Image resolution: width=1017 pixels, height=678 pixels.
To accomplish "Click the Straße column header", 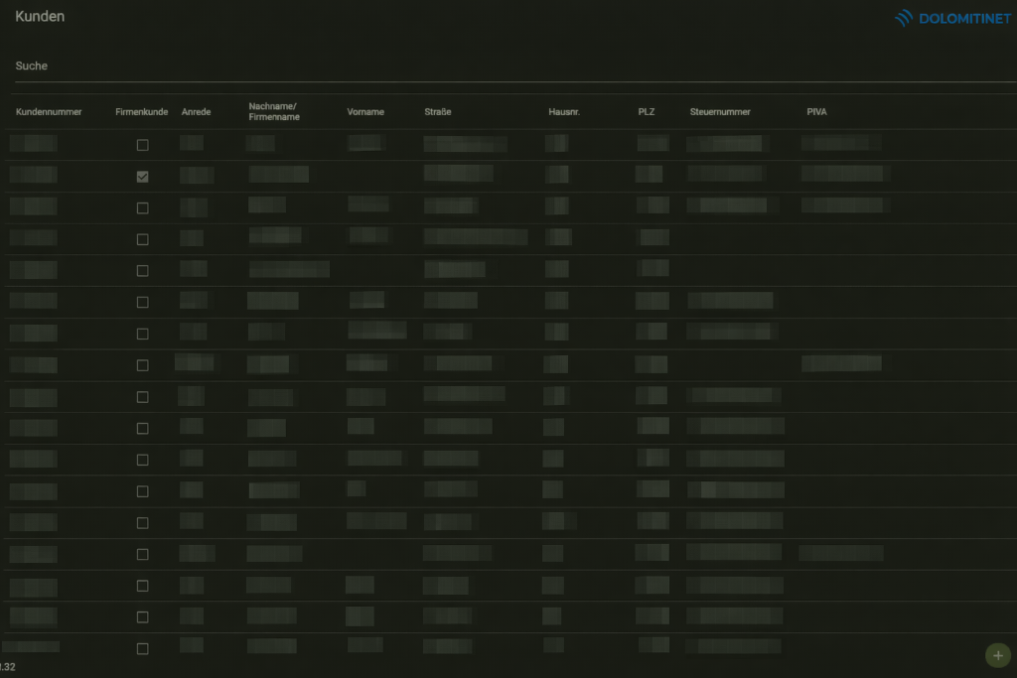I will (x=437, y=112).
